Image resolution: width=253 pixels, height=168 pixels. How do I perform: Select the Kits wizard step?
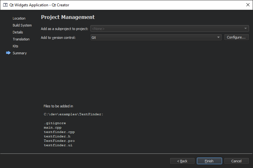coord(15,46)
